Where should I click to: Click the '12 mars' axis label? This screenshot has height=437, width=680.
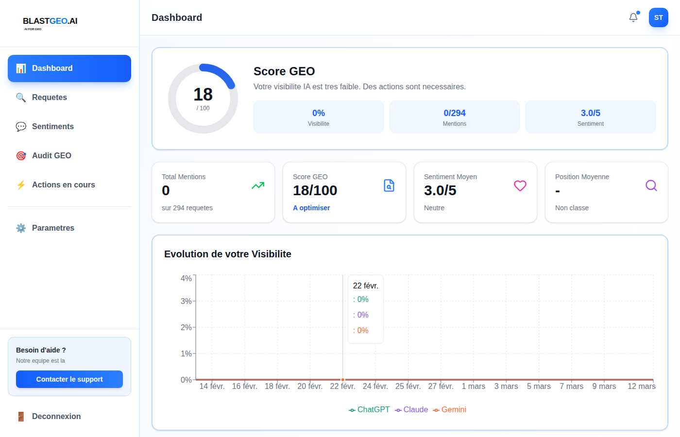pos(642,387)
